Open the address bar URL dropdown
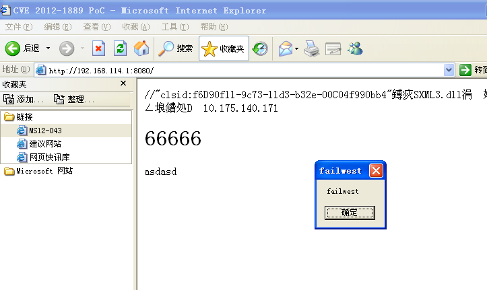 [x=449, y=70]
